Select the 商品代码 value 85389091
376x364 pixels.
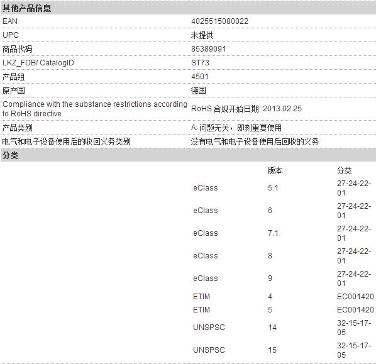point(208,49)
